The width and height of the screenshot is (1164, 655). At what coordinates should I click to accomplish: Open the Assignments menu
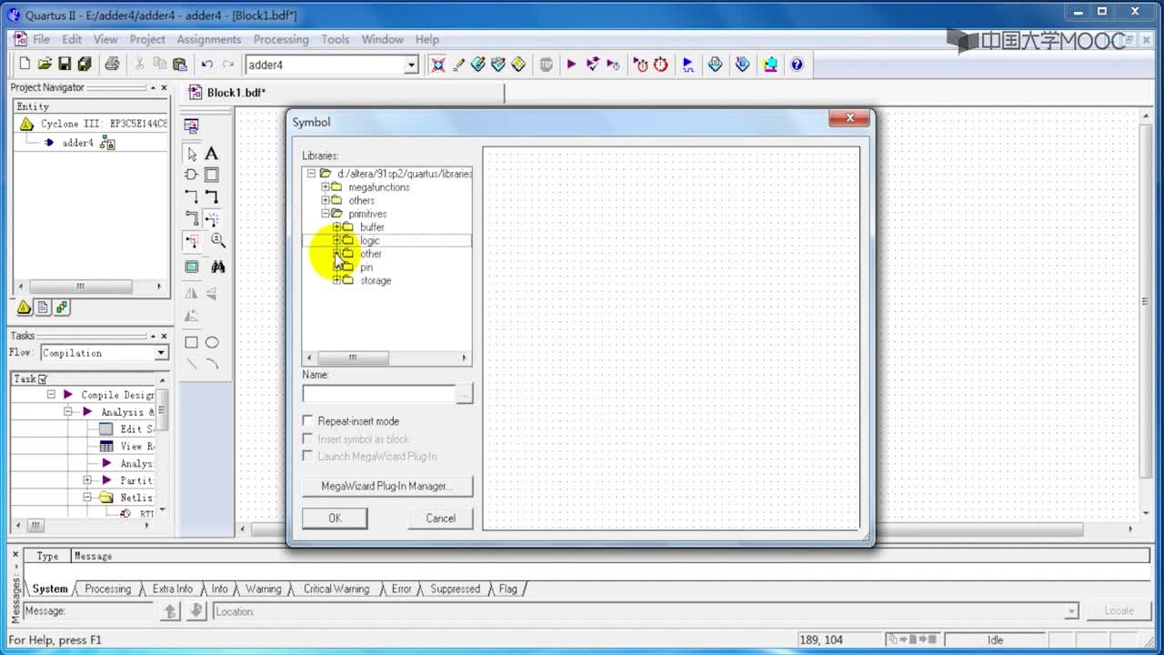[209, 39]
